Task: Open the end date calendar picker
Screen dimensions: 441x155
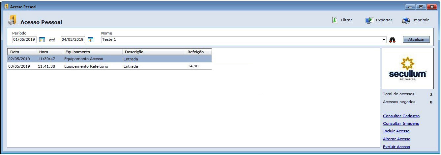Action: coord(90,40)
